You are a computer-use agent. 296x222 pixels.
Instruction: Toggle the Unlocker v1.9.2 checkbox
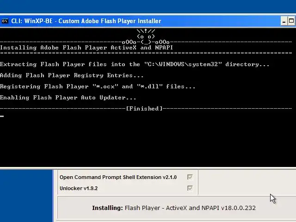[x=190, y=188]
